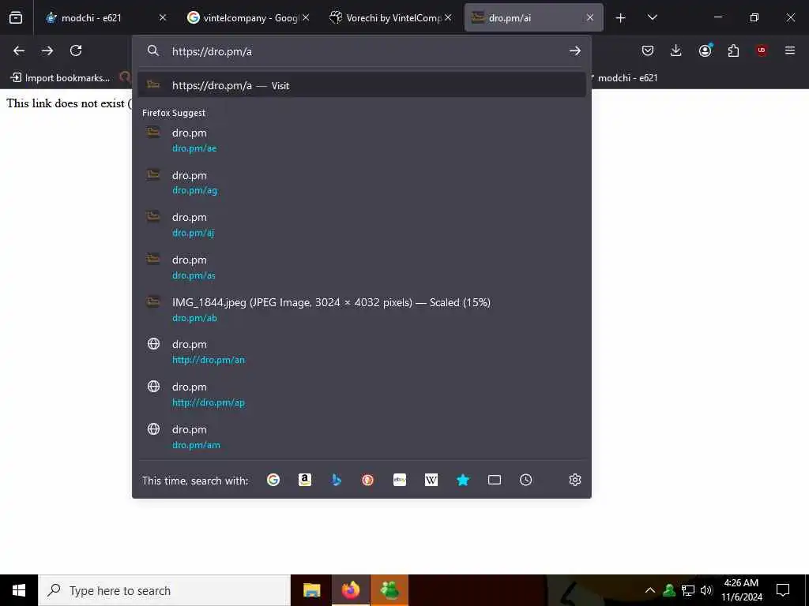
Task: Open the dro.pm/ag suggestion
Action: coord(362,182)
